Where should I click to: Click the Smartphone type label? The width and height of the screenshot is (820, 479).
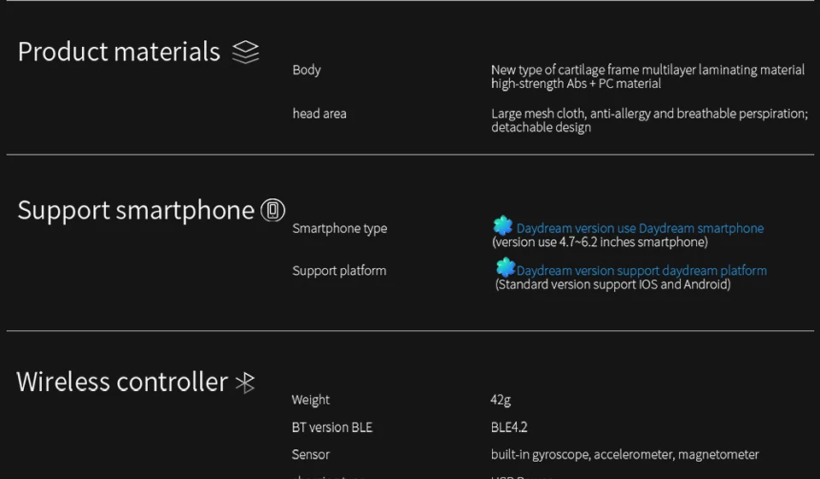click(x=340, y=229)
